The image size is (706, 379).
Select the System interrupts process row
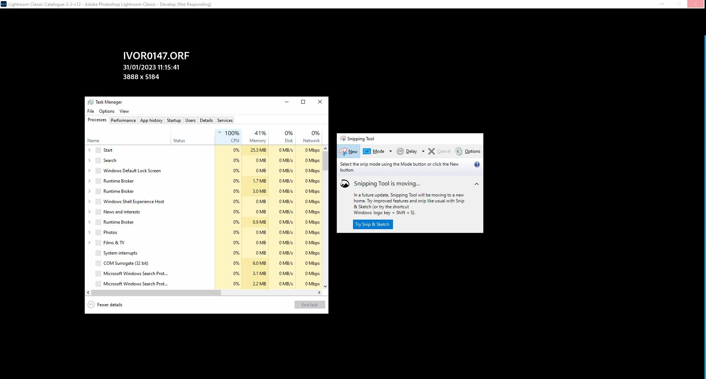[x=204, y=253]
